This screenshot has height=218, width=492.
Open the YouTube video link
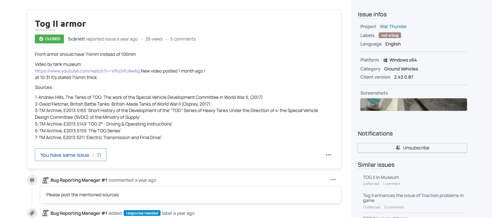pos(87,71)
